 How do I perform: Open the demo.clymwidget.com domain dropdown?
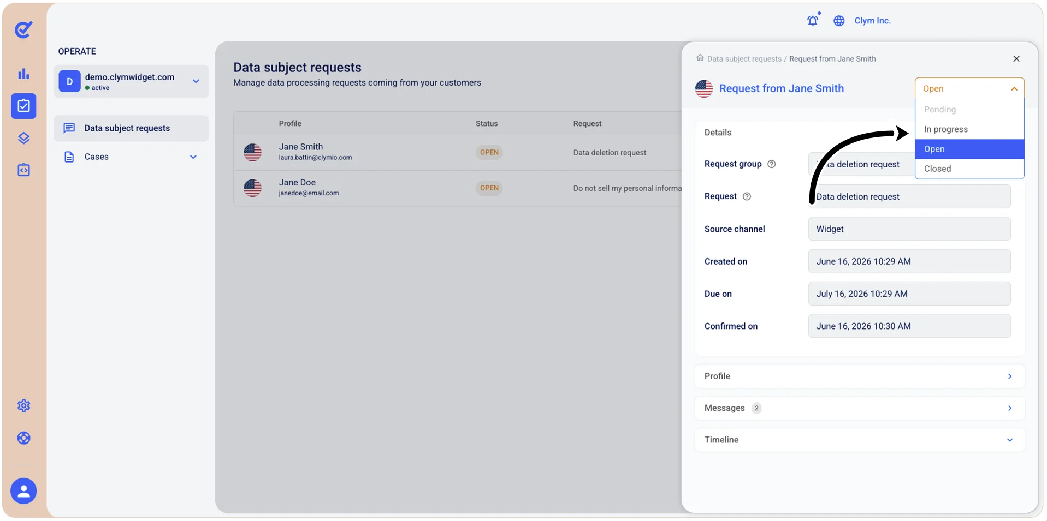click(131, 81)
